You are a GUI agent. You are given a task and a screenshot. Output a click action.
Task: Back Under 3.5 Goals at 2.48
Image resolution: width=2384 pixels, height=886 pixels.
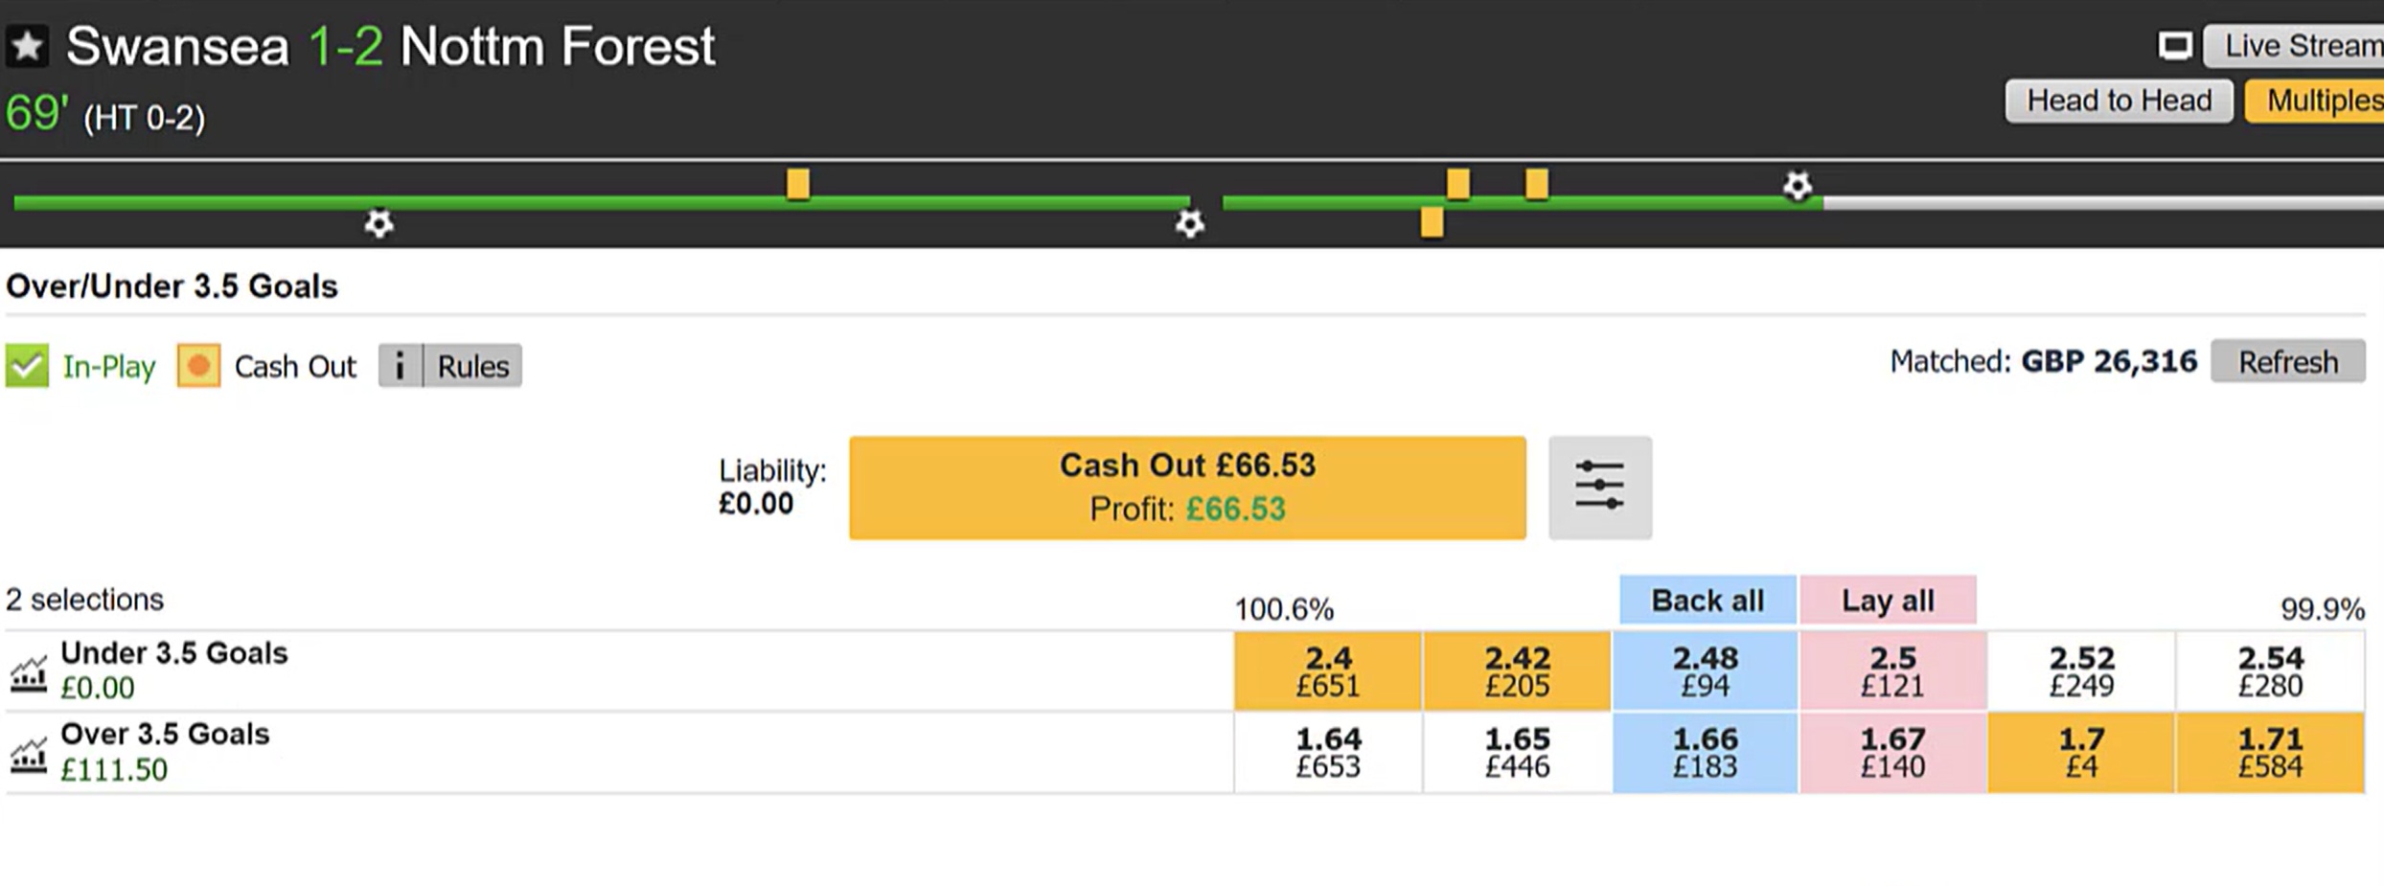point(1705,671)
